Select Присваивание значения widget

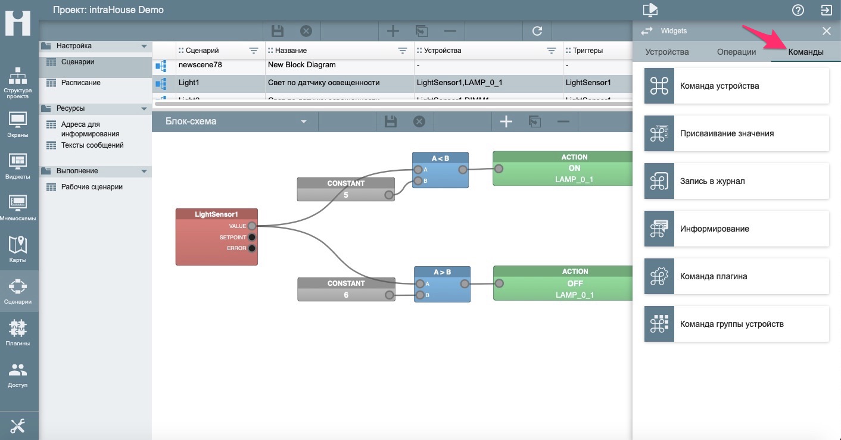point(737,133)
